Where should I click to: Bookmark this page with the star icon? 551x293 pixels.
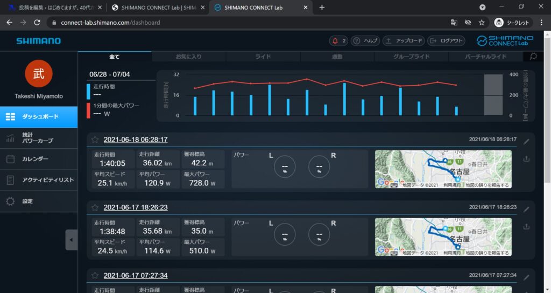(482, 23)
